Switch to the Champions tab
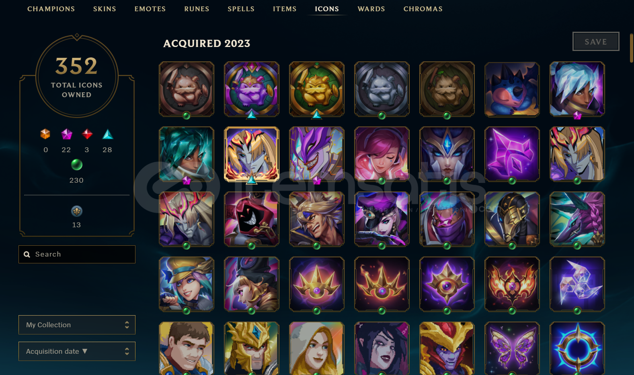The height and width of the screenshot is (375, 634). click(x=51, y=9)
